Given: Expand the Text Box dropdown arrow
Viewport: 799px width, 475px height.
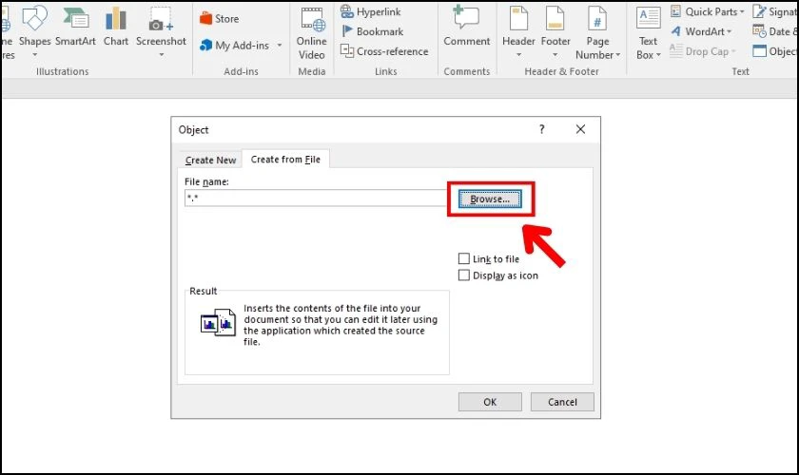Looking at the screenshot, I should [658, 55].
